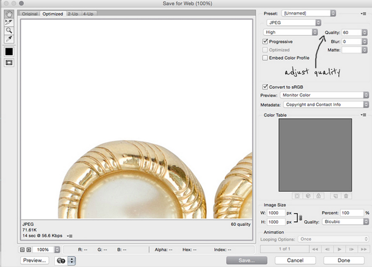Go to last animation frame
Image resolution: width=372 pixels, height=267 pixels.
363,249
